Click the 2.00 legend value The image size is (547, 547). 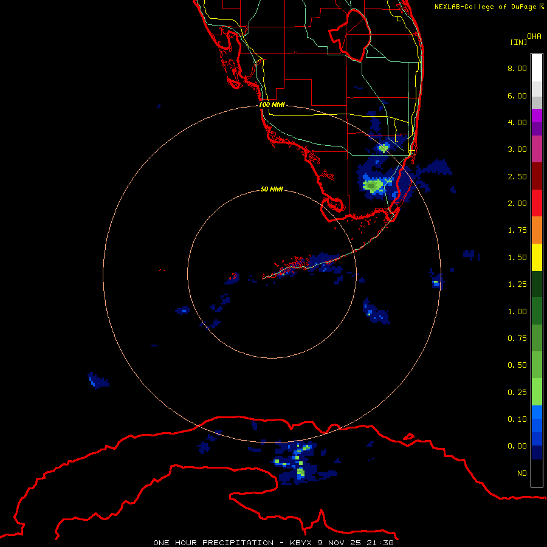click(517, 204)
